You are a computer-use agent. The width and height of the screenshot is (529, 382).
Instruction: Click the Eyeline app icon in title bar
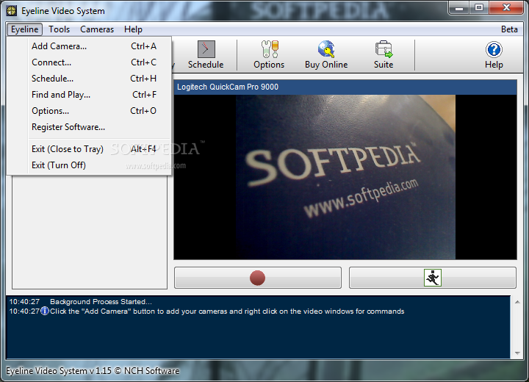pos(12,11)
